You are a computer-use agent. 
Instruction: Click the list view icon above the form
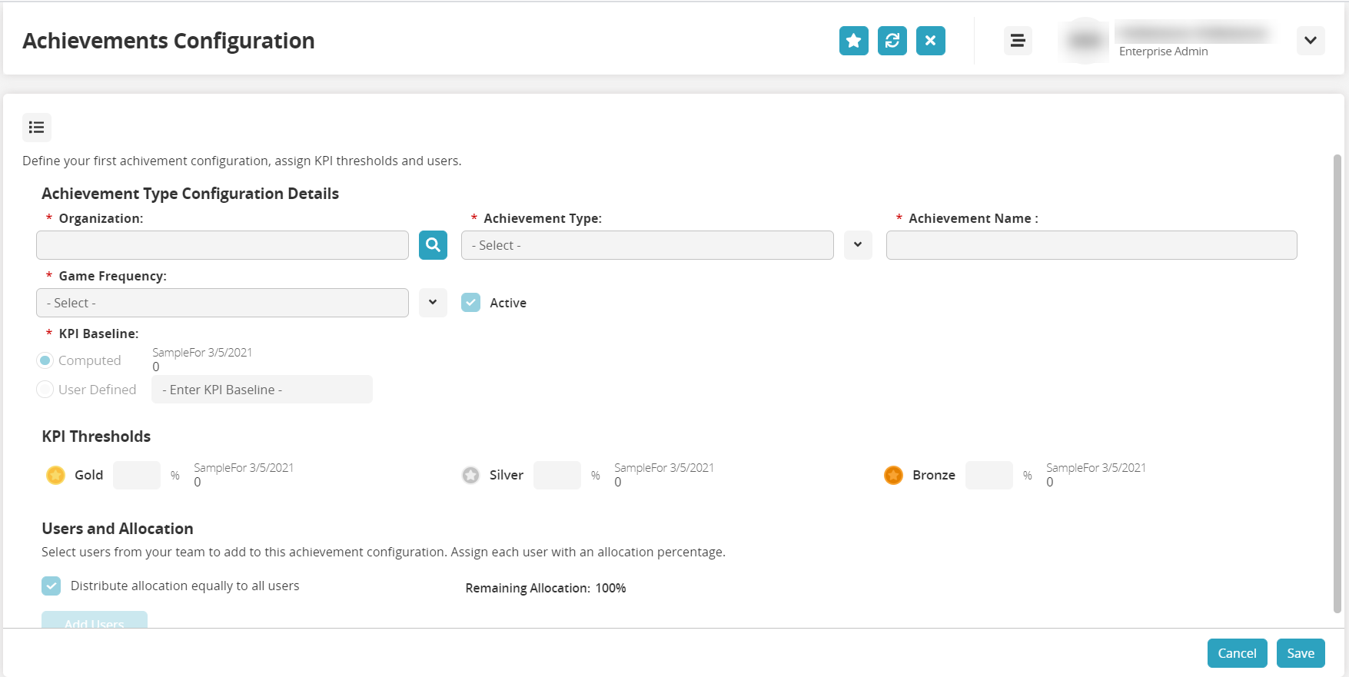pyautogui.click(x=37, y=128)
